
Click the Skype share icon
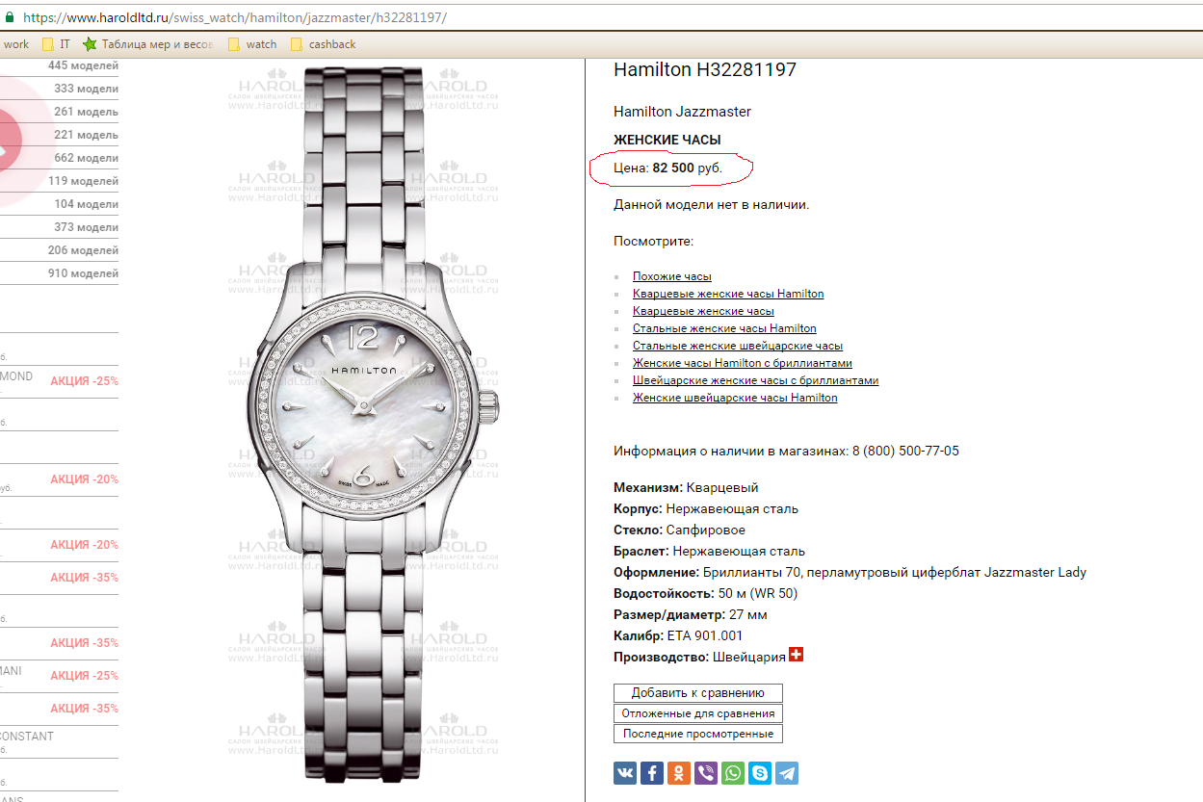760,772
